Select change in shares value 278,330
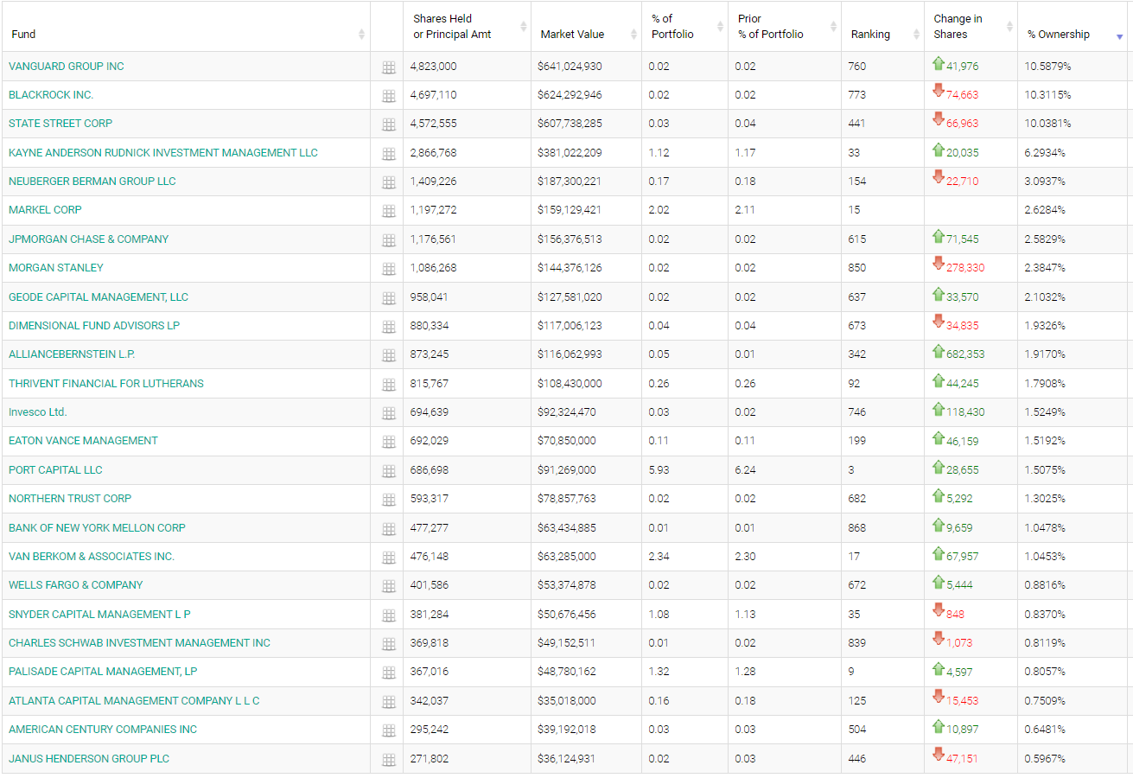 tap(965, 268)
